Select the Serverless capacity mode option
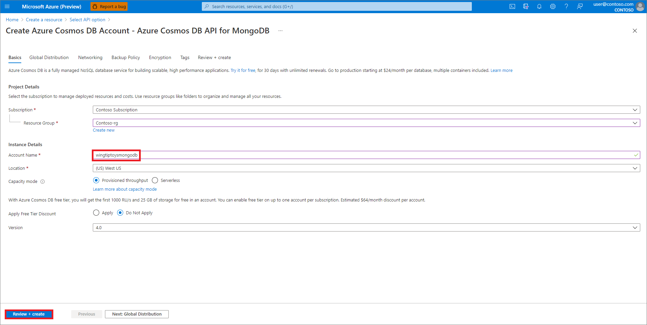This screenshot has height=325, width=647. tap(155, 180)
